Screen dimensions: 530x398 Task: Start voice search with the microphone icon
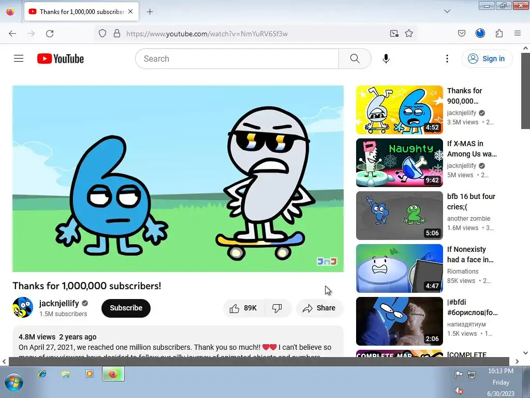pyautogui.click(x=386, y=59)
